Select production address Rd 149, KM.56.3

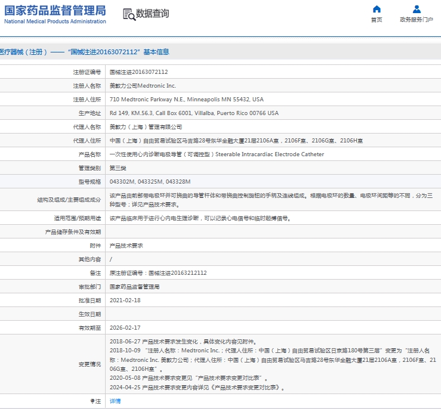click(194, 113)
